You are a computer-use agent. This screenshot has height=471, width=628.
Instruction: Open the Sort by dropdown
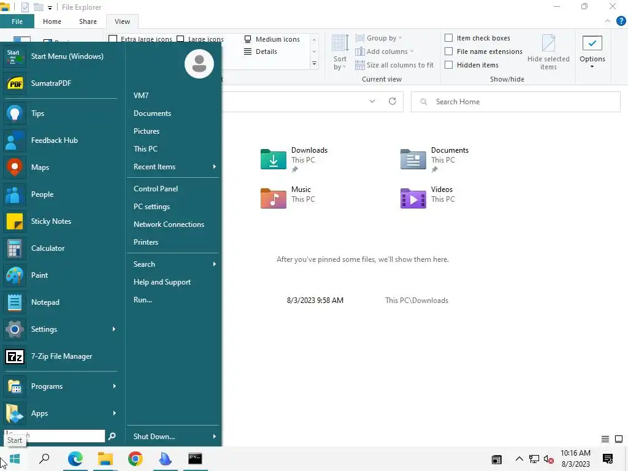(340, 53)
